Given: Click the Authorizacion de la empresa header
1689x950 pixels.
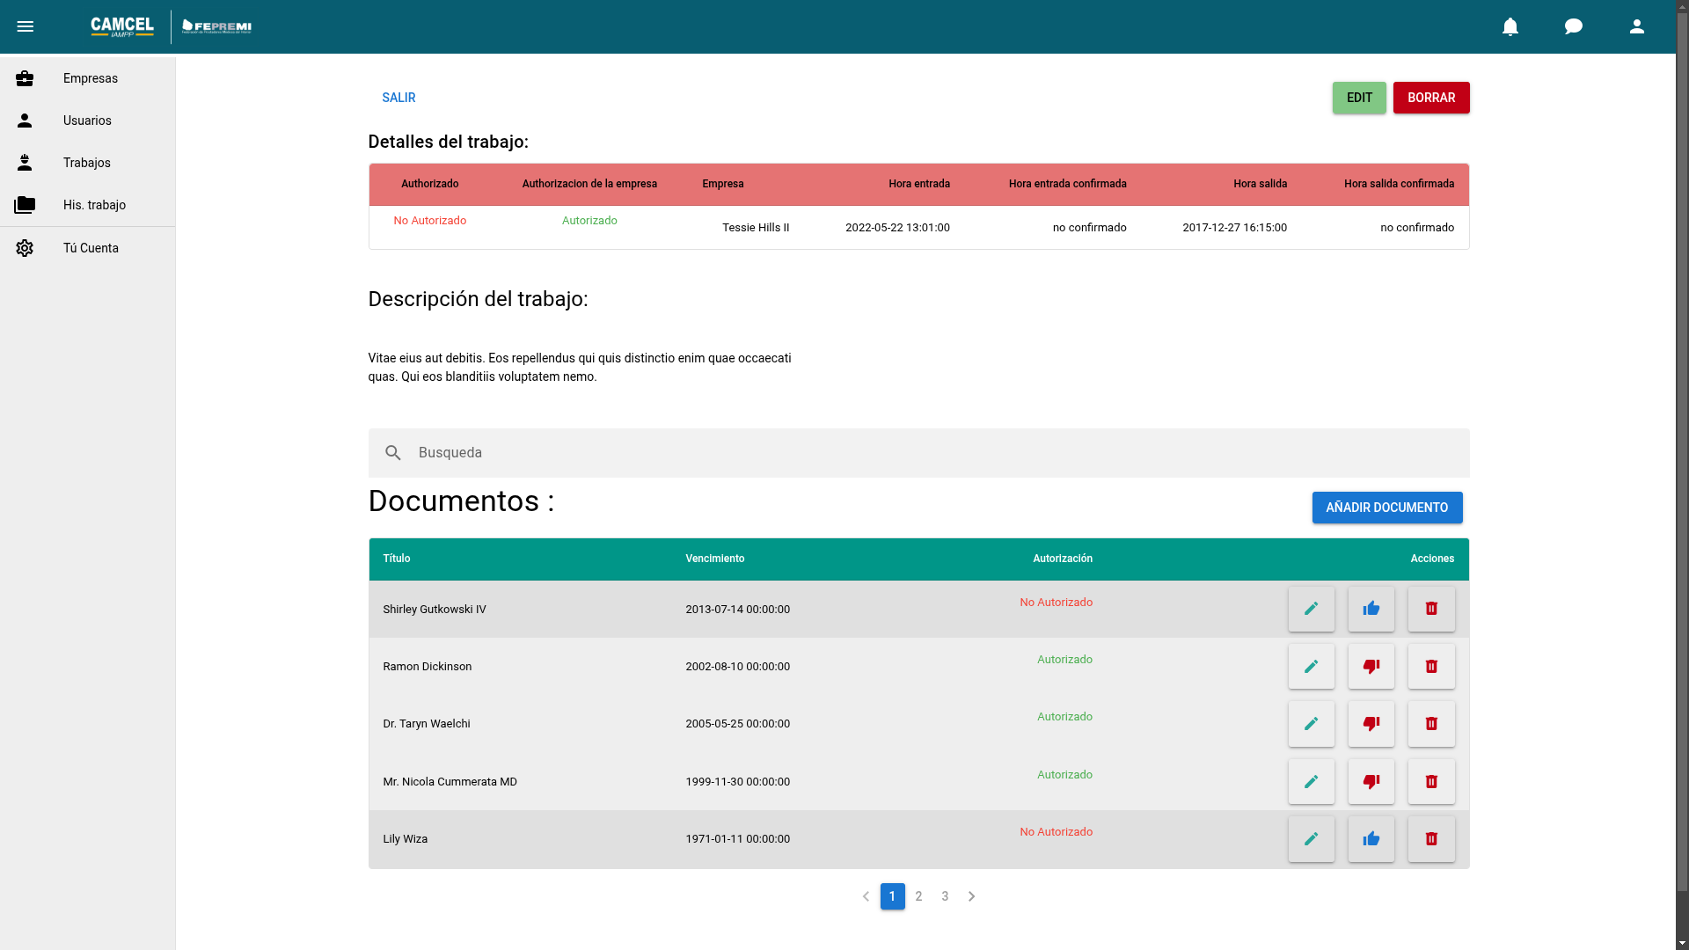Looking at the screenshot, I should pos(589,184).
